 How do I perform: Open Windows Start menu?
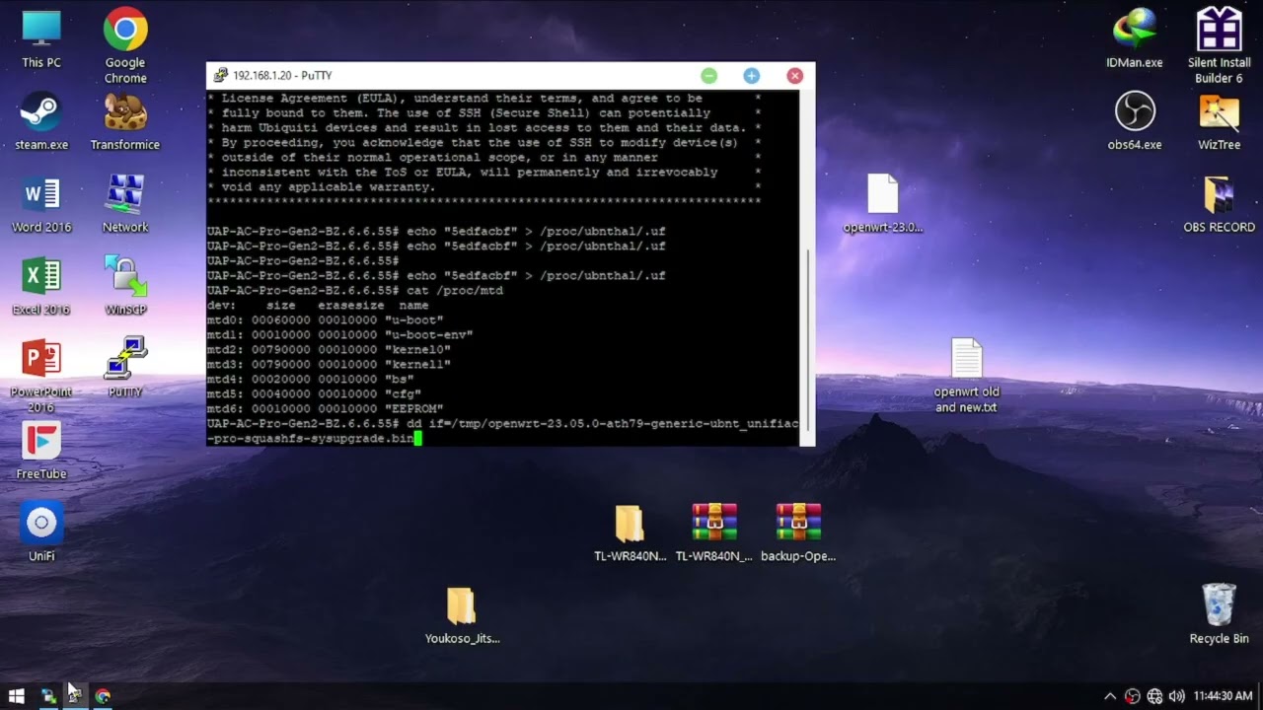[17, 695]
